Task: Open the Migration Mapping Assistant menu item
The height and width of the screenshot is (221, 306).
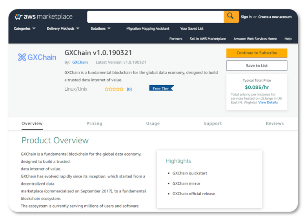Action: pos(148,29)
